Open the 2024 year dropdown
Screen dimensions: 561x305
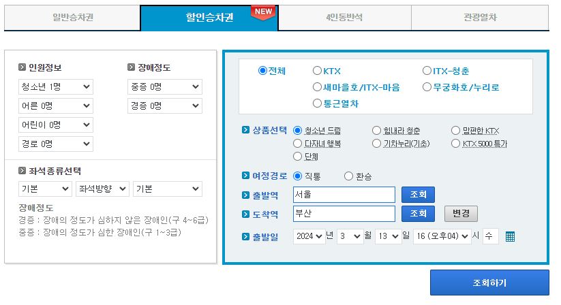click(x=309, y=236)
